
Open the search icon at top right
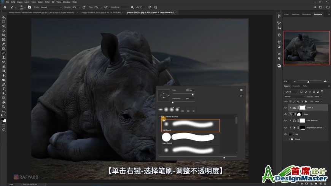click(315, 7)
